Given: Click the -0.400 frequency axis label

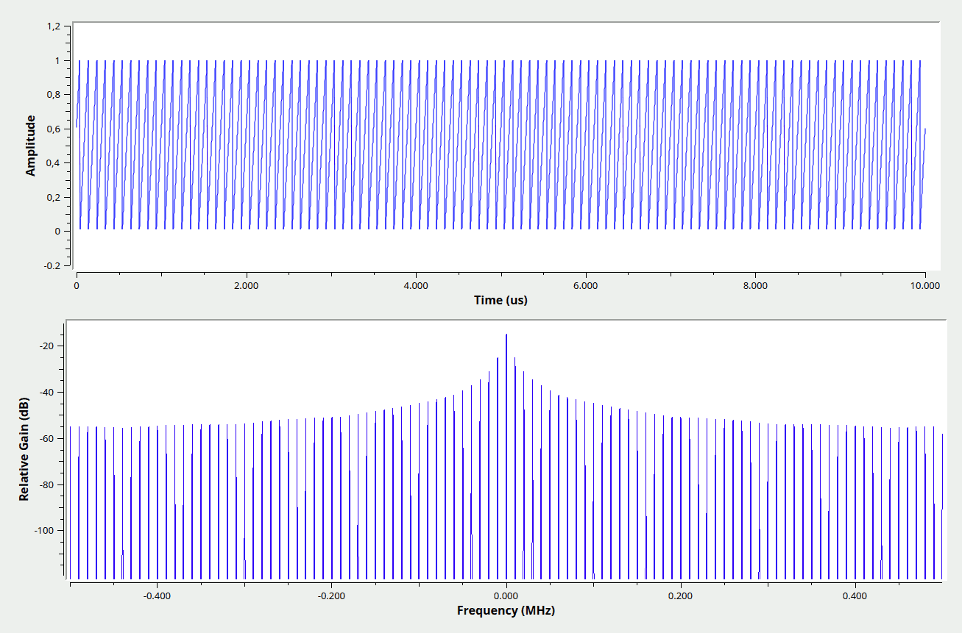Looking at the screenshot, I should [158, 595].
